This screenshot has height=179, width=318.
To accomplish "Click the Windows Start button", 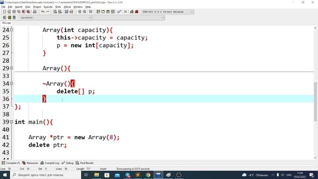I will 5,175.
